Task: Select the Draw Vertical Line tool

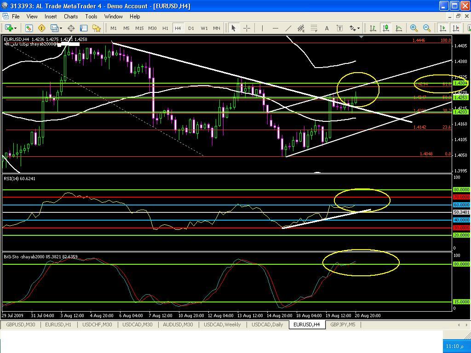Action: (x=262, y=28)
